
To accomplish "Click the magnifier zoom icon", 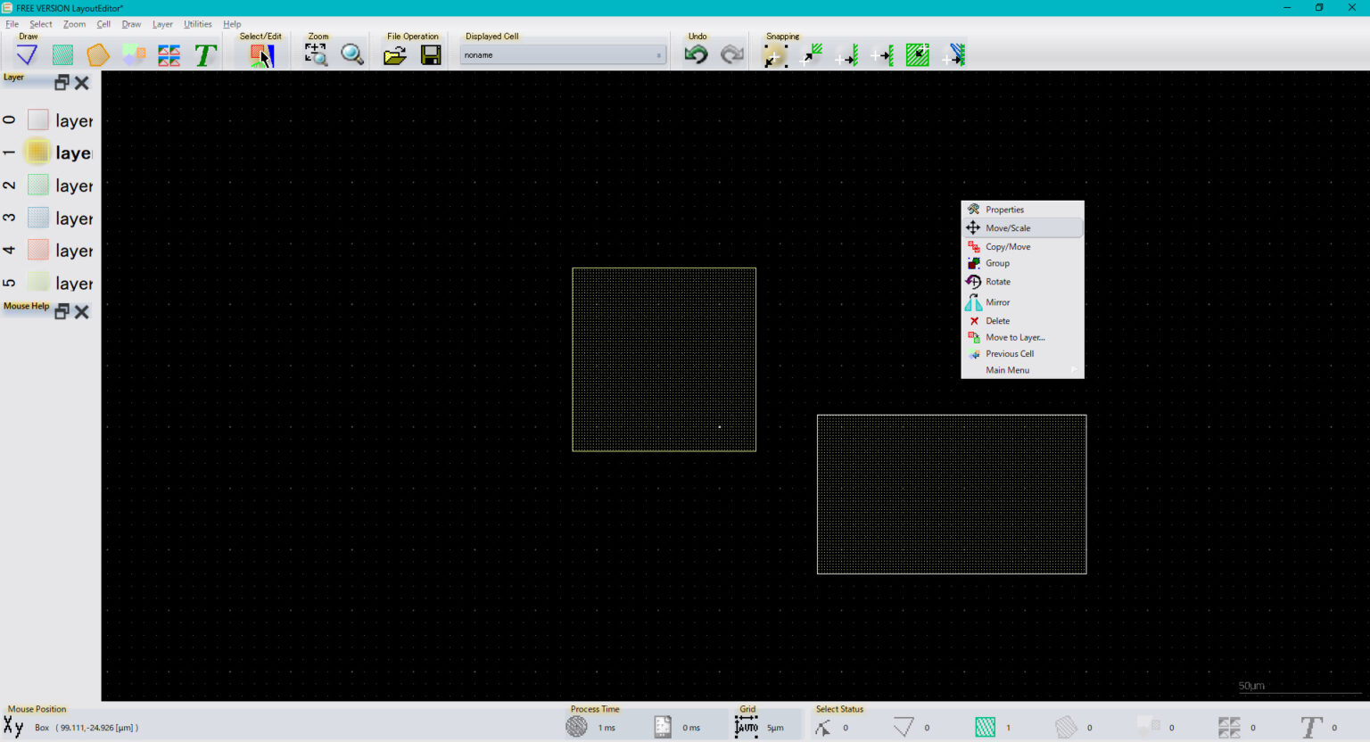I will 352,55.
